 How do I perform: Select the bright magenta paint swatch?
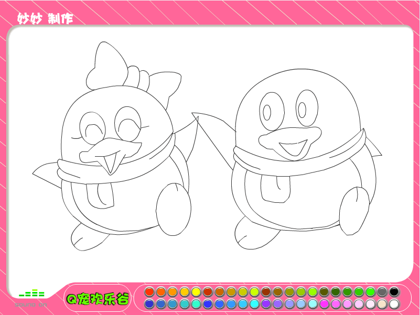pos(324,304)
